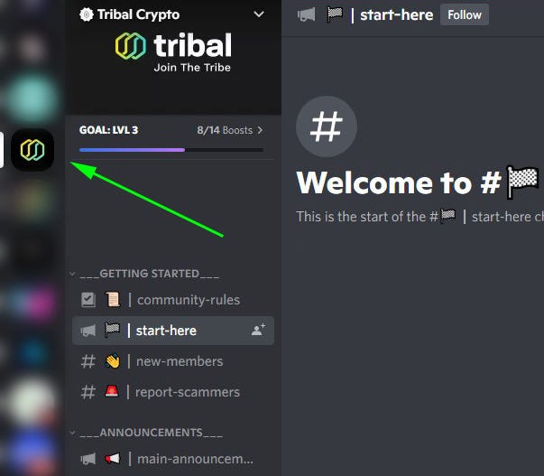Collapse the GETTING STARTED category
Screen dimensions: 544x476
(x=146, y=274)
